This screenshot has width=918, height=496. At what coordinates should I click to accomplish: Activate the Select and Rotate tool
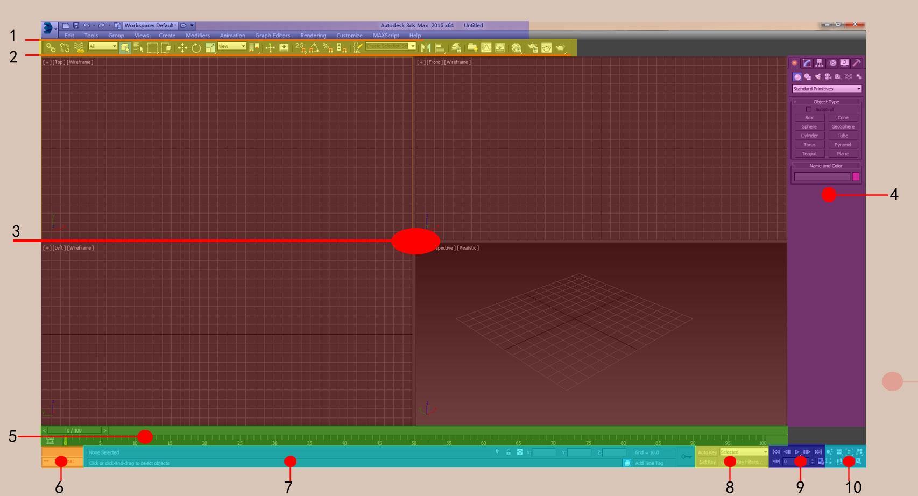click(x=196, y=48)
